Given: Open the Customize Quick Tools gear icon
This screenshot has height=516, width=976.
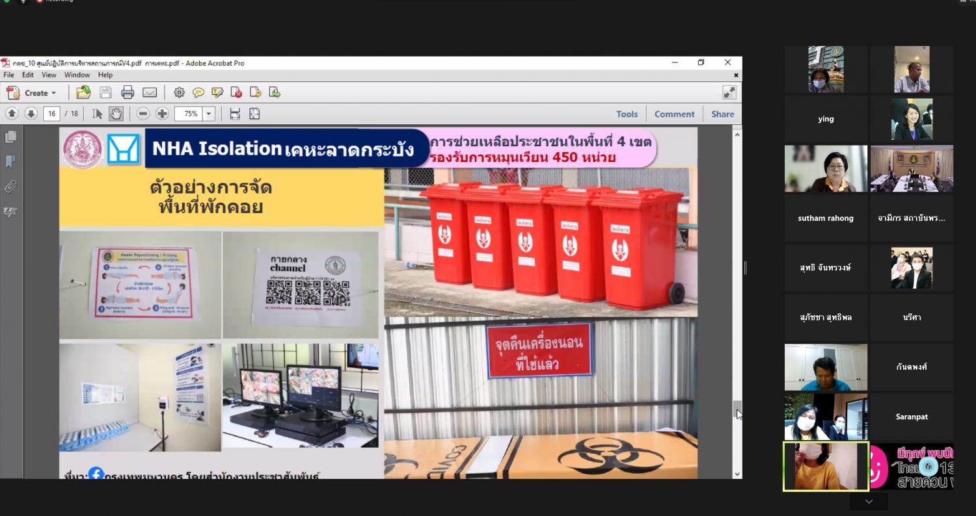Looking at the screenshot, I should pos(179,93).
